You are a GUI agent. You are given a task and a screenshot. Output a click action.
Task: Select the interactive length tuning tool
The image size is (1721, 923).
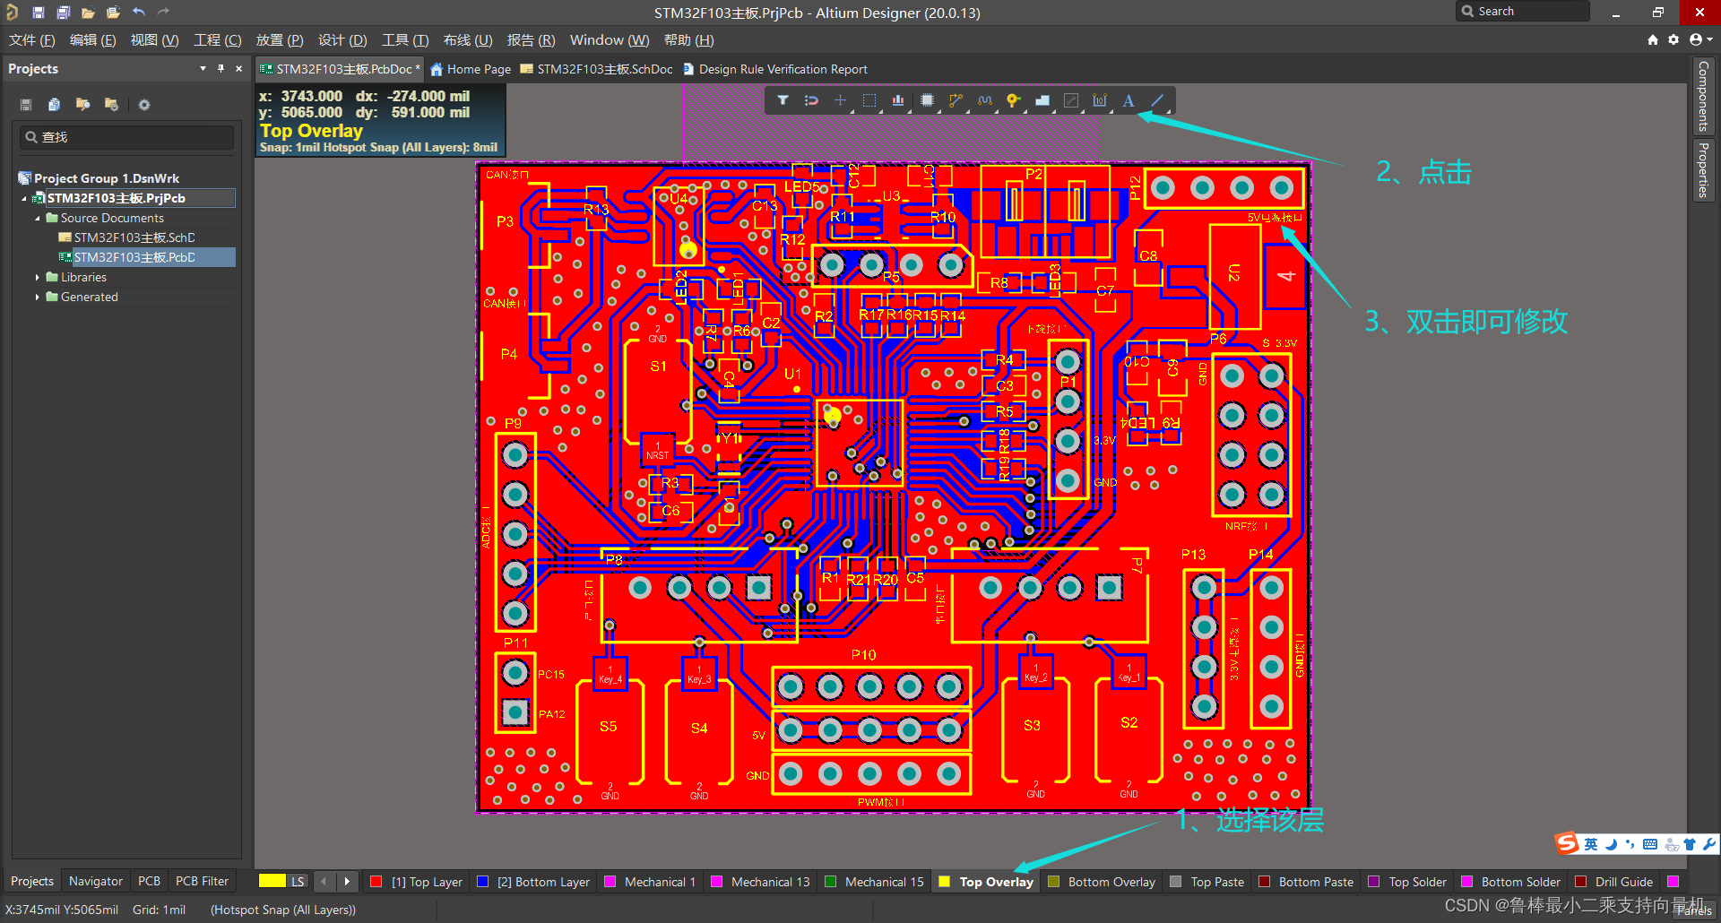tap(985, 100)
